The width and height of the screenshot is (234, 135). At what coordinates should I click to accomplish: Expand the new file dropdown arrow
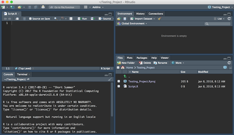pos(7,7)
